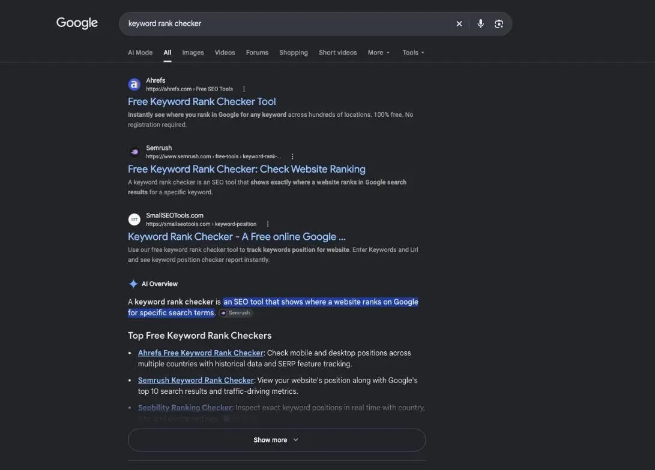Screen dimensions: 655x470
Task: Click the SmallSEOTools favicon
Action: pos(134,219)
